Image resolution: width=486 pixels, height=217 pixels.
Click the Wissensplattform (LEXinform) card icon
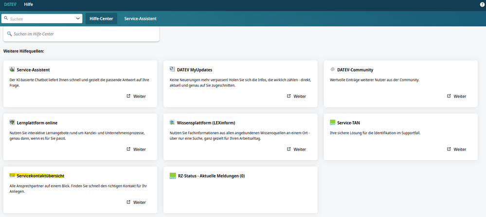pyautogui.click(x=172, y=122)
